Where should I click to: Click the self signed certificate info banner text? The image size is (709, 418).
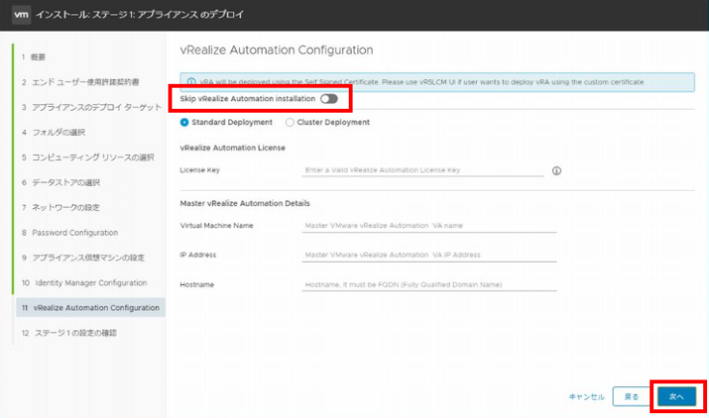pos(422,82)
